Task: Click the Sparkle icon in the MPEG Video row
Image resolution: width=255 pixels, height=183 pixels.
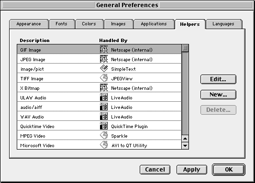Action: tap(104, 136)
